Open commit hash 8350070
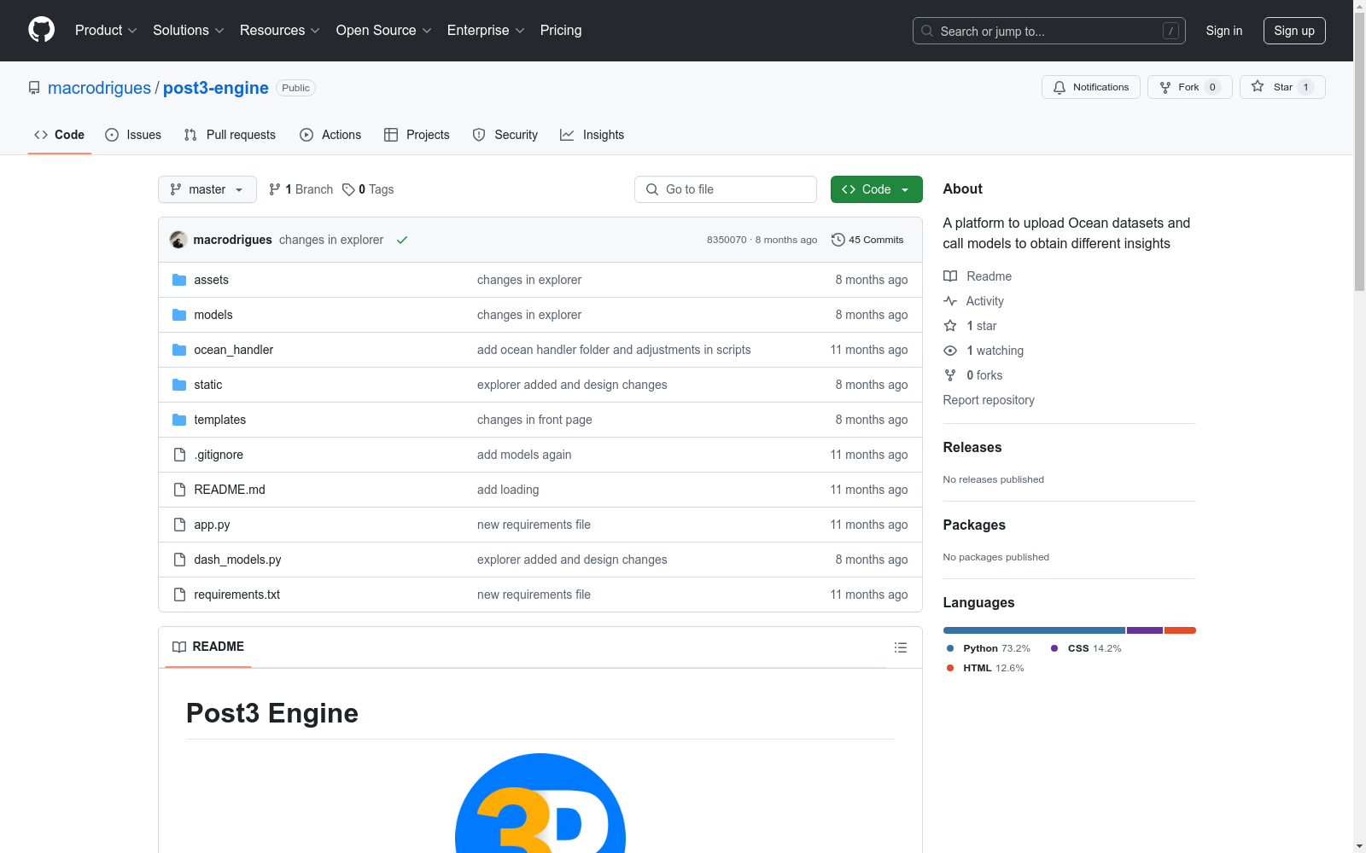This screenshot has height=853, width=1366. (x=727, y=240)
